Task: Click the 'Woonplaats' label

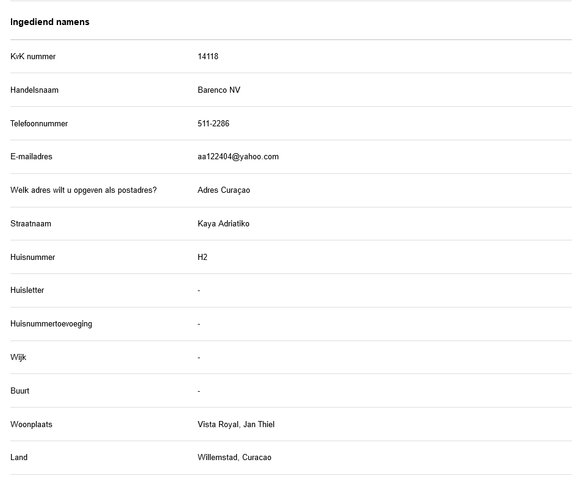Action: pyautogui.click(x=31, y=425)
